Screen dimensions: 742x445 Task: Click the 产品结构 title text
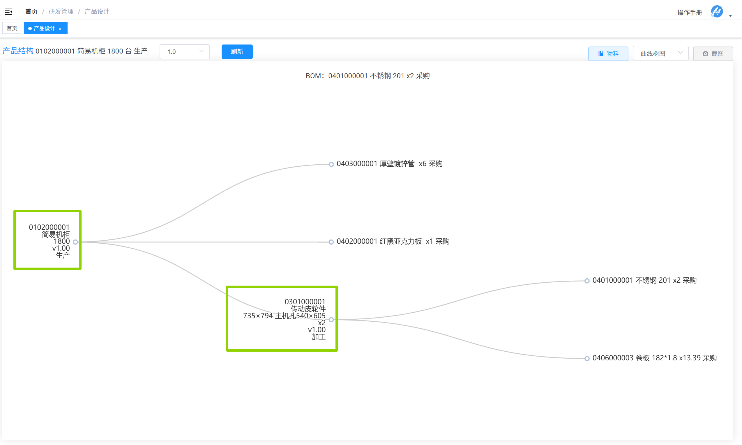point(18,51)
